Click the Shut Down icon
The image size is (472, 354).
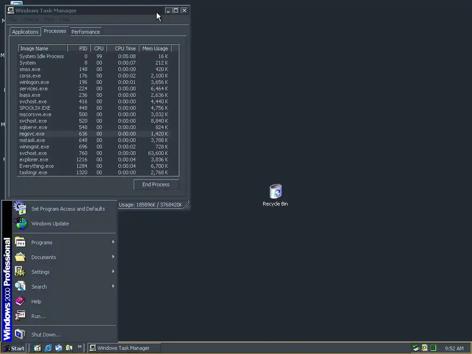pos(20,334)
